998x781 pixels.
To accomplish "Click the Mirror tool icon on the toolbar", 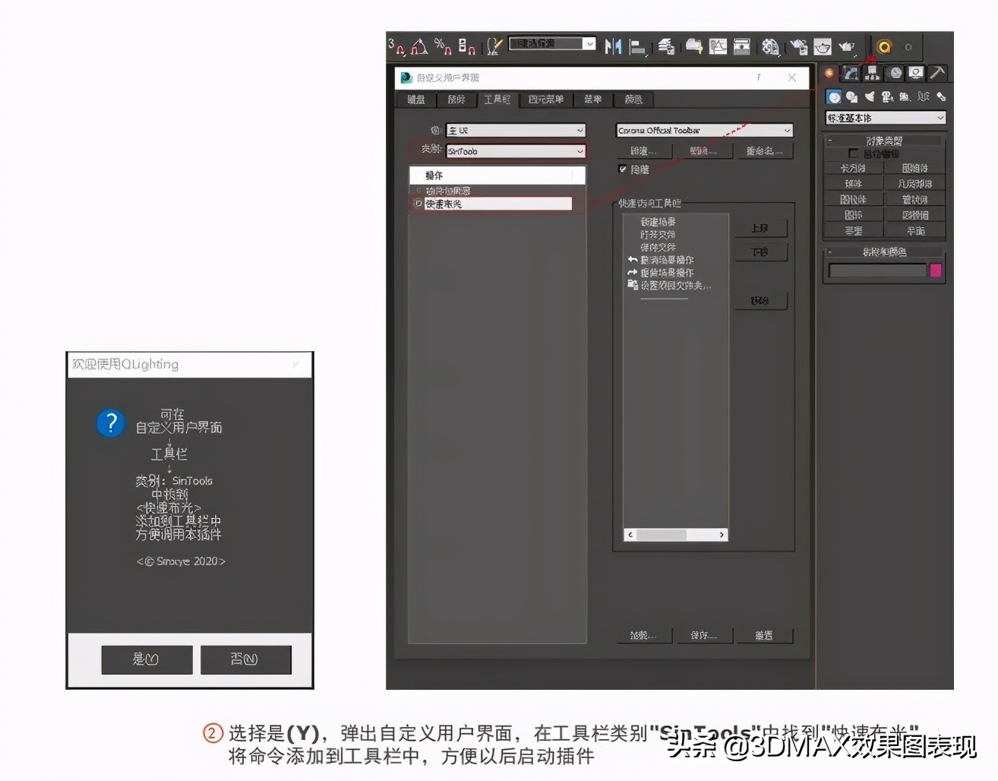I will pyautogui.click(x=612, y=46).
